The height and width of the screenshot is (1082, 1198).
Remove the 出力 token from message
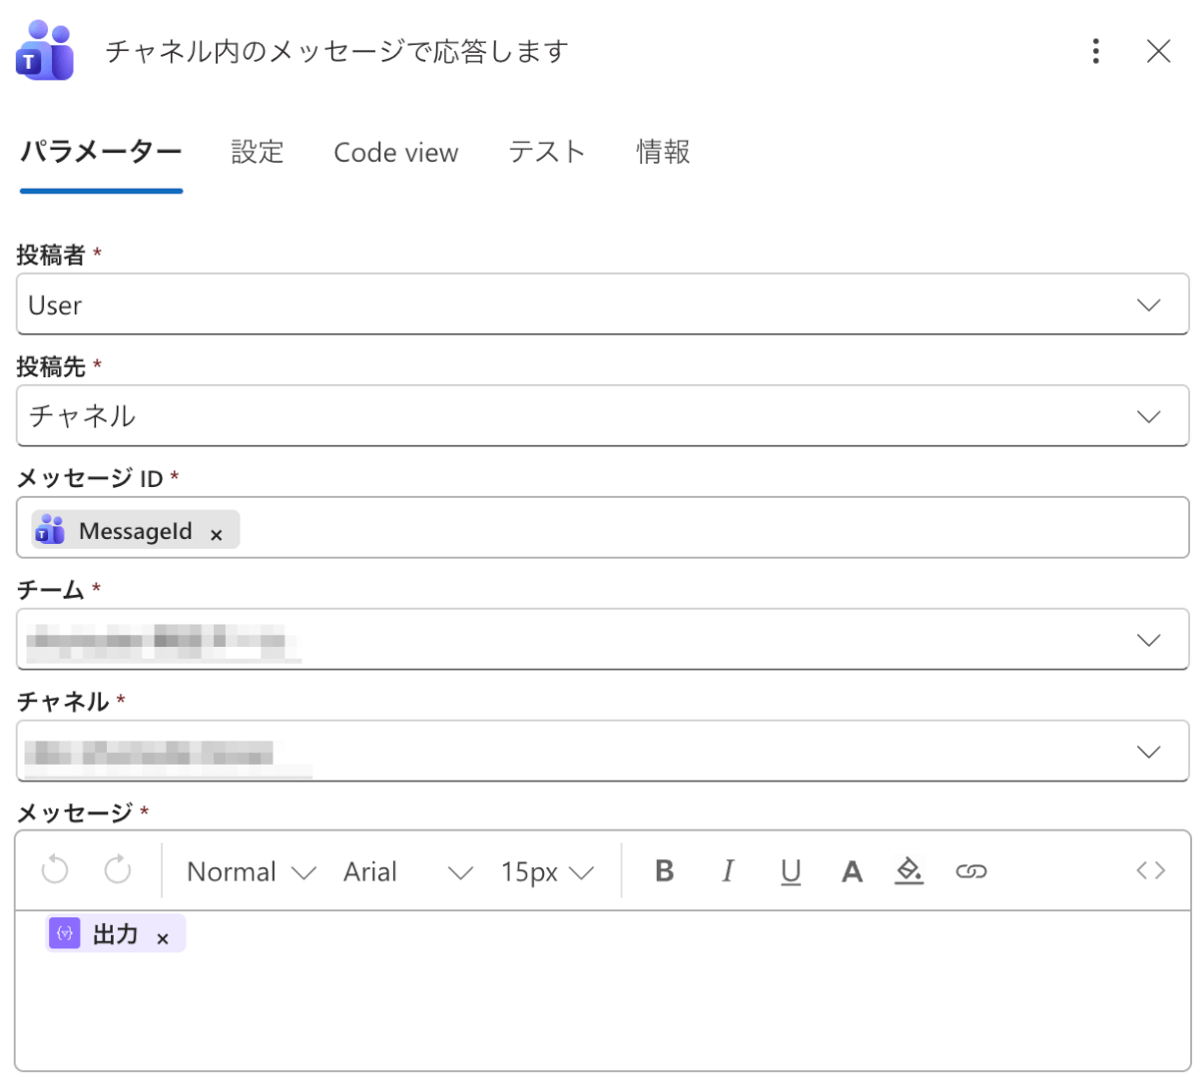coord(163,937)
